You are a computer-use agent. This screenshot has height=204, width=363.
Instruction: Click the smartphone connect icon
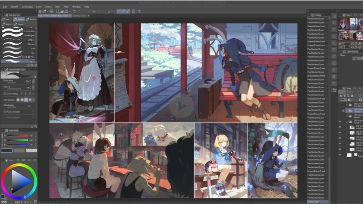pos(134,12)
